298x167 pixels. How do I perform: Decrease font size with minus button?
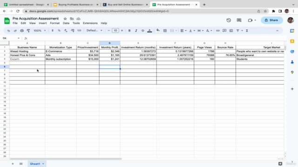coord(108,31)
